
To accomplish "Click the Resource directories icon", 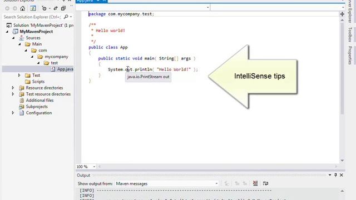I will point(22,88).
